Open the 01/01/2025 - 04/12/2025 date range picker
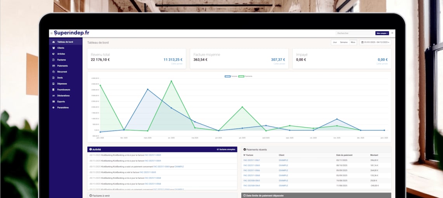 coord(375,42)
